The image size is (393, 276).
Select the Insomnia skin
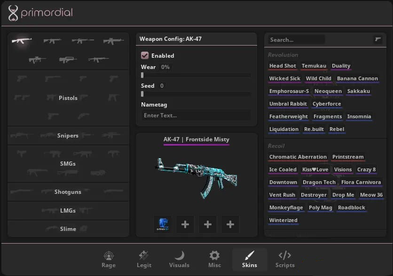tap(359, 116)
